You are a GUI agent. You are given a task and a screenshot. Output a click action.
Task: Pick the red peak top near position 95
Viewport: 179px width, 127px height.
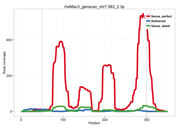[61, 42]
